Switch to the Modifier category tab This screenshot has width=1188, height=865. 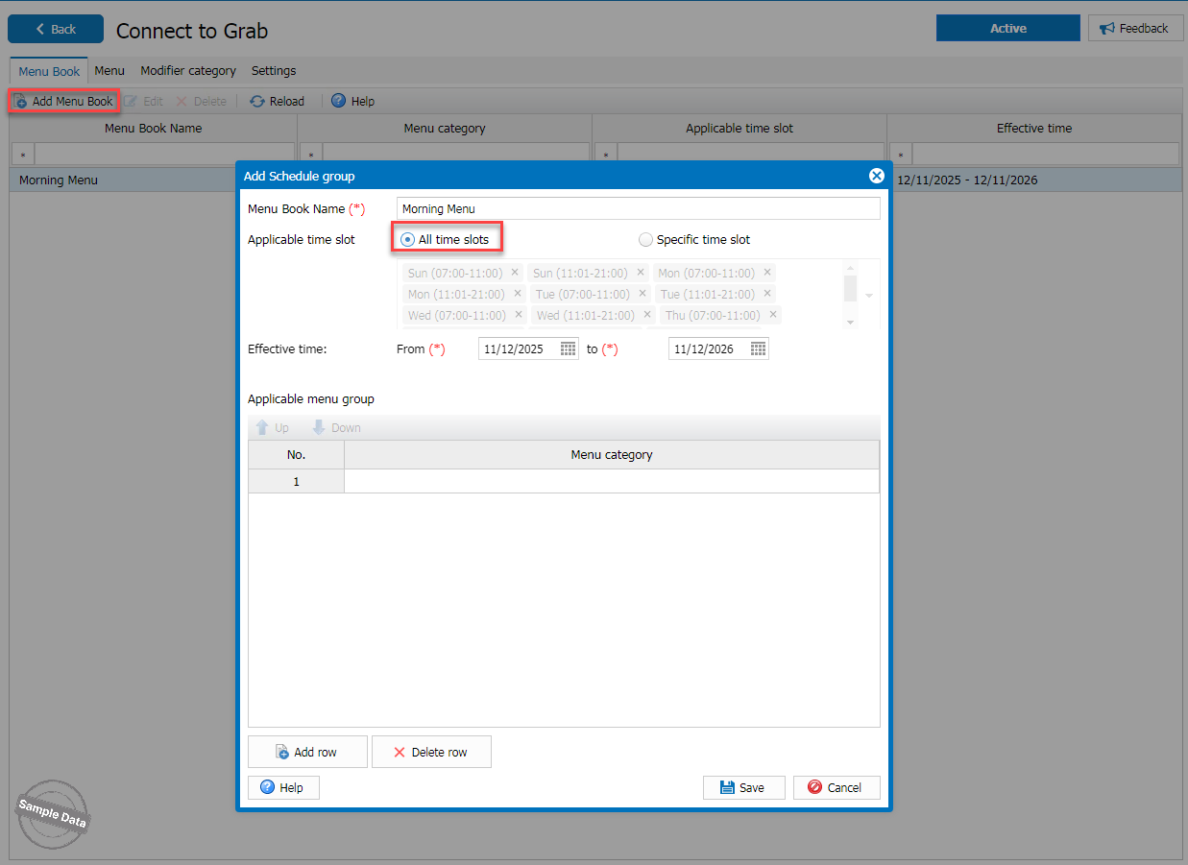coord(187,71)
